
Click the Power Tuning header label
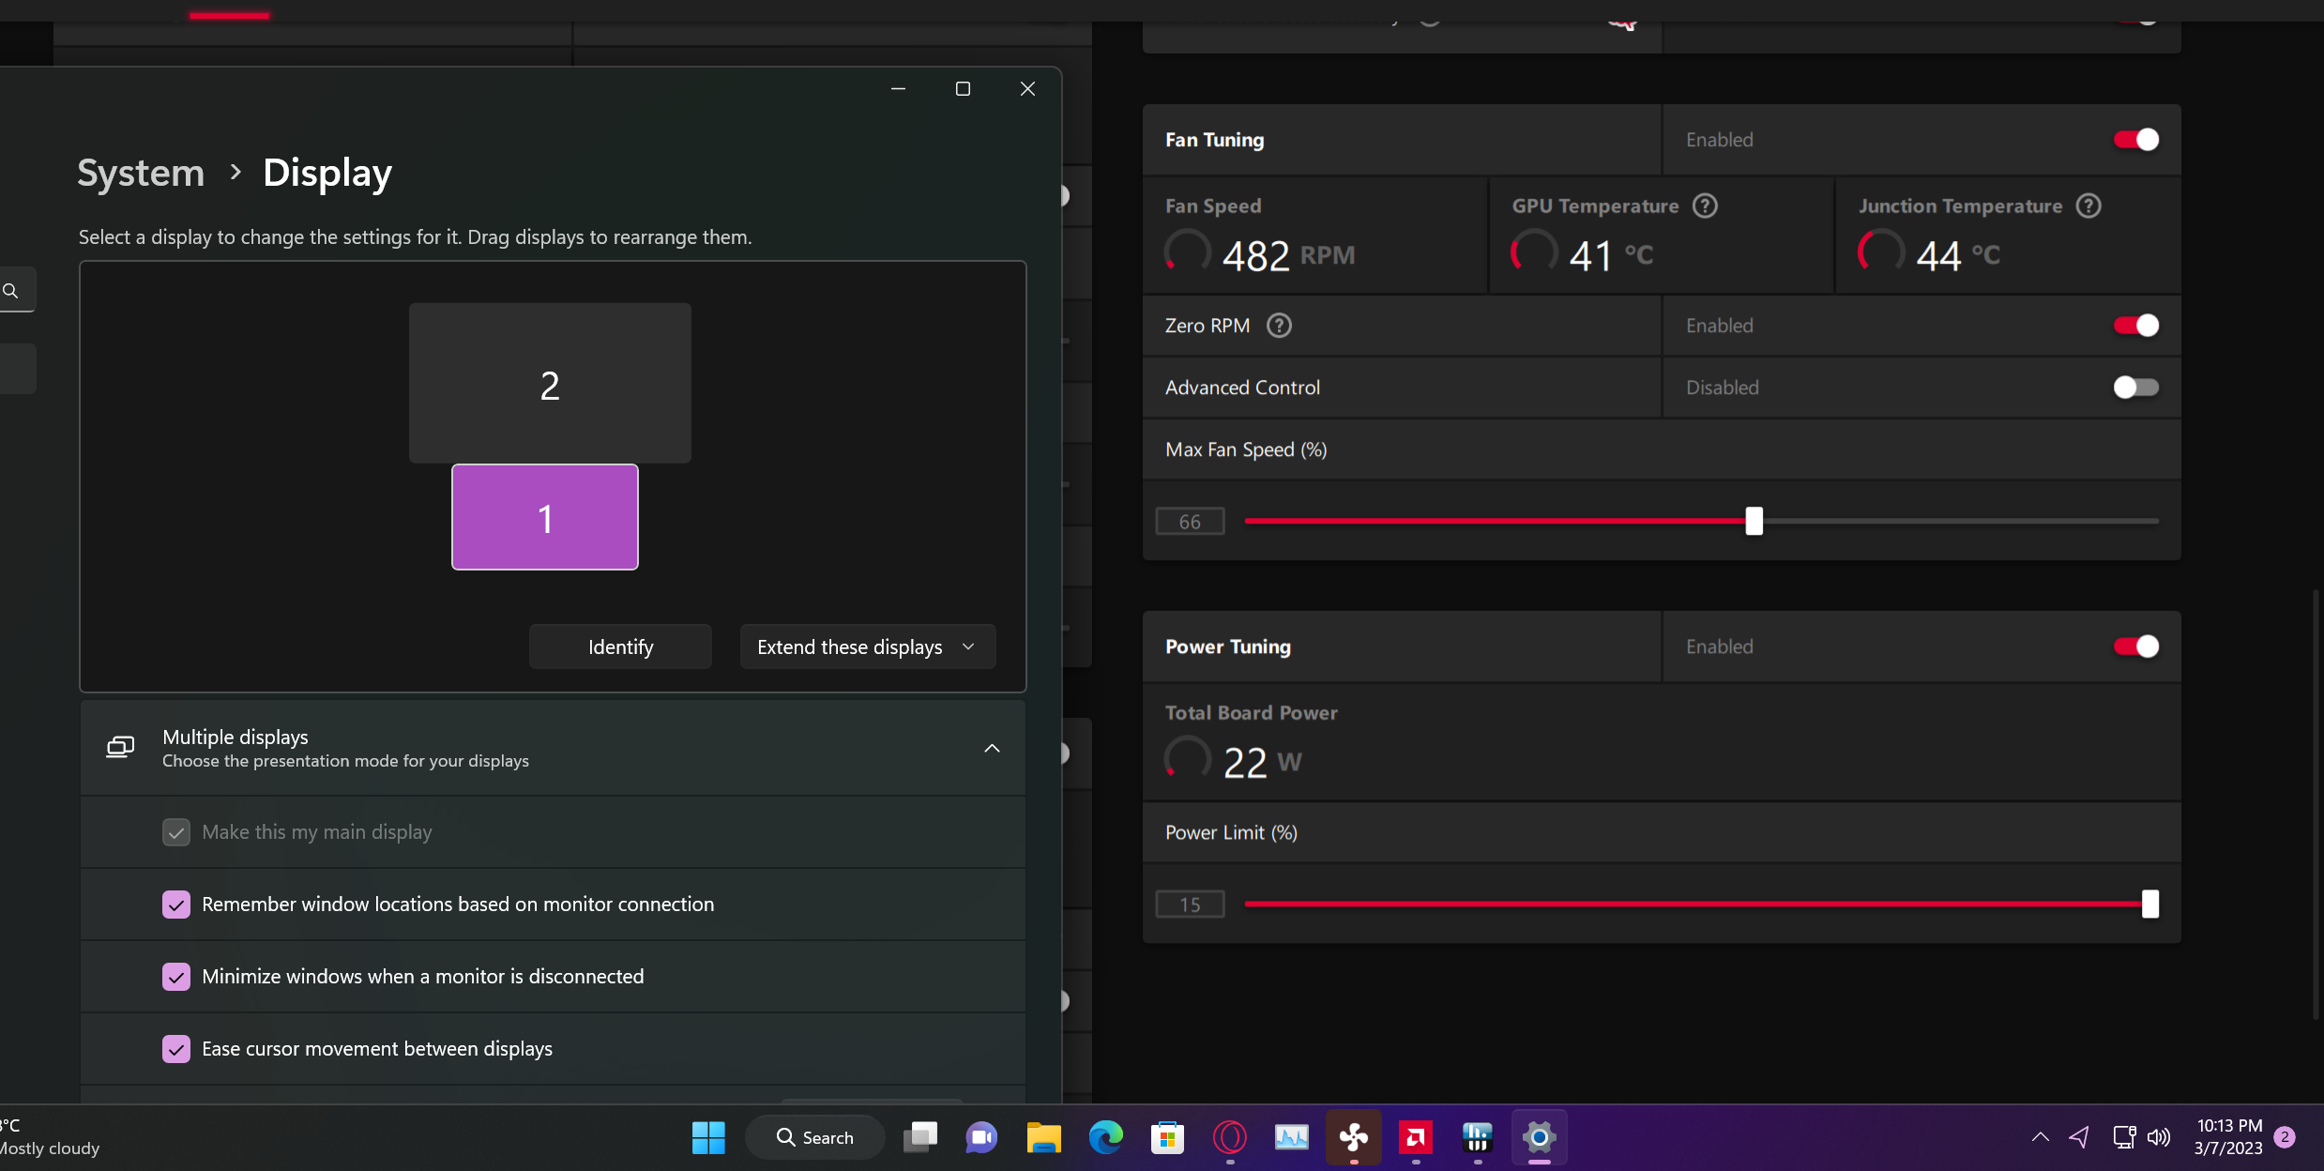(x=1227, y=646)
